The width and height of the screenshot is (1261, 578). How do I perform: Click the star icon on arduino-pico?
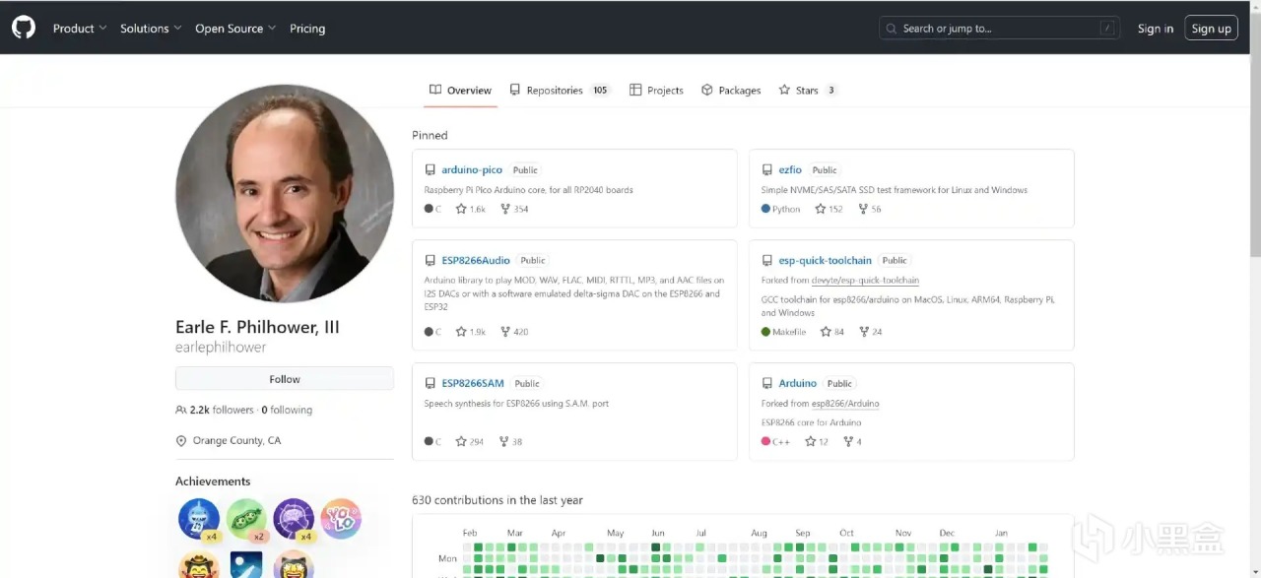[x=461, y=209]
